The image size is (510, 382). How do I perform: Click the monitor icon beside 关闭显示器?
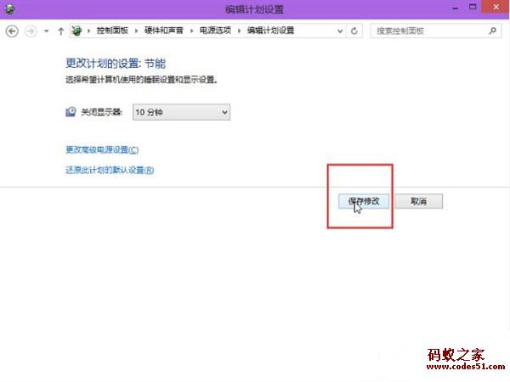pyautogui.click(x=71, y=112)
